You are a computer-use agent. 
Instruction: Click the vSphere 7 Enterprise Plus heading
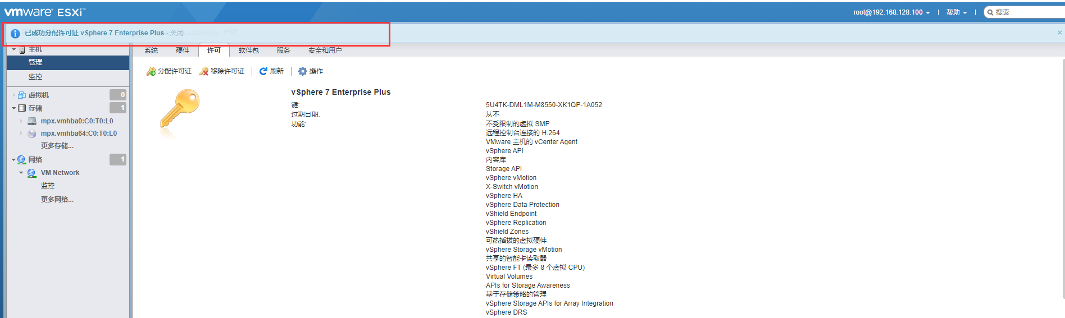tap(341, 92)
